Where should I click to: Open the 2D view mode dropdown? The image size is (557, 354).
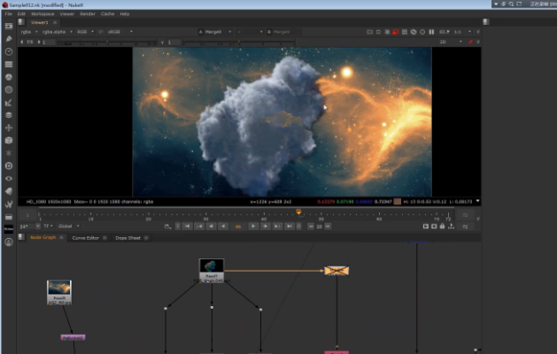tap(451, 42)
